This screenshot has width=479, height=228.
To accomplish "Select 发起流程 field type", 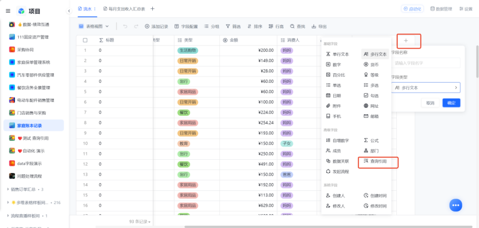I will tap(337, 171).
